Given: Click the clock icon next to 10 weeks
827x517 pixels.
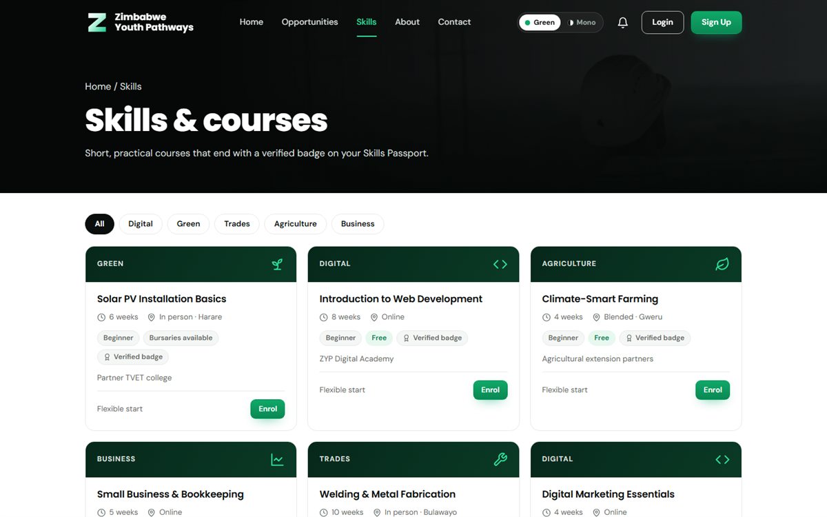Looking at the screenshot, I should [x=324, y=513].
